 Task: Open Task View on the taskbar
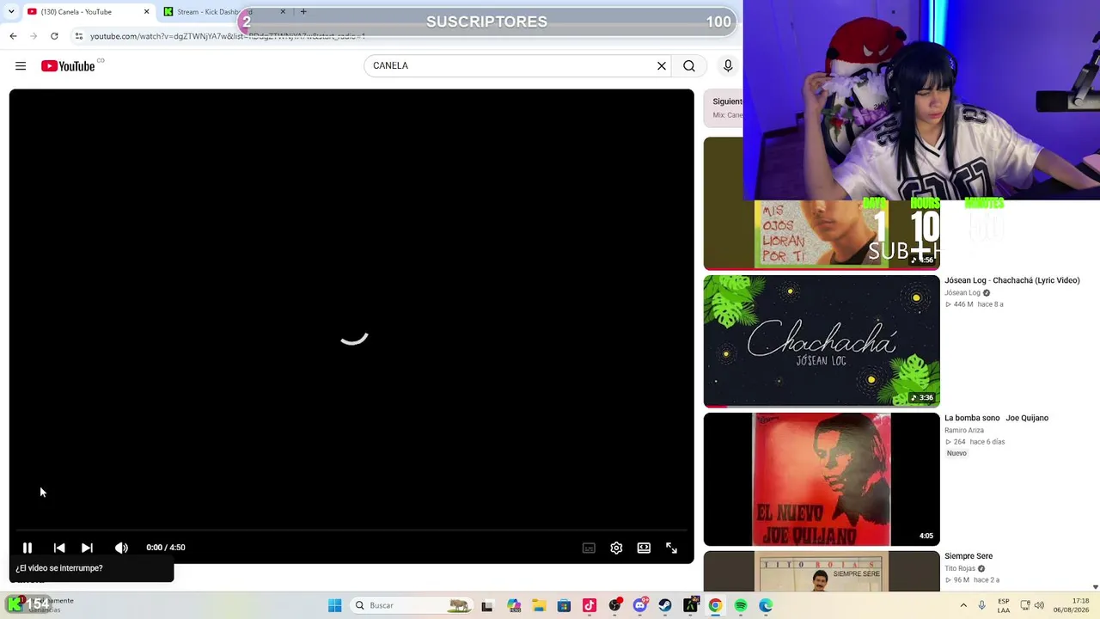(x=487, y=605)
